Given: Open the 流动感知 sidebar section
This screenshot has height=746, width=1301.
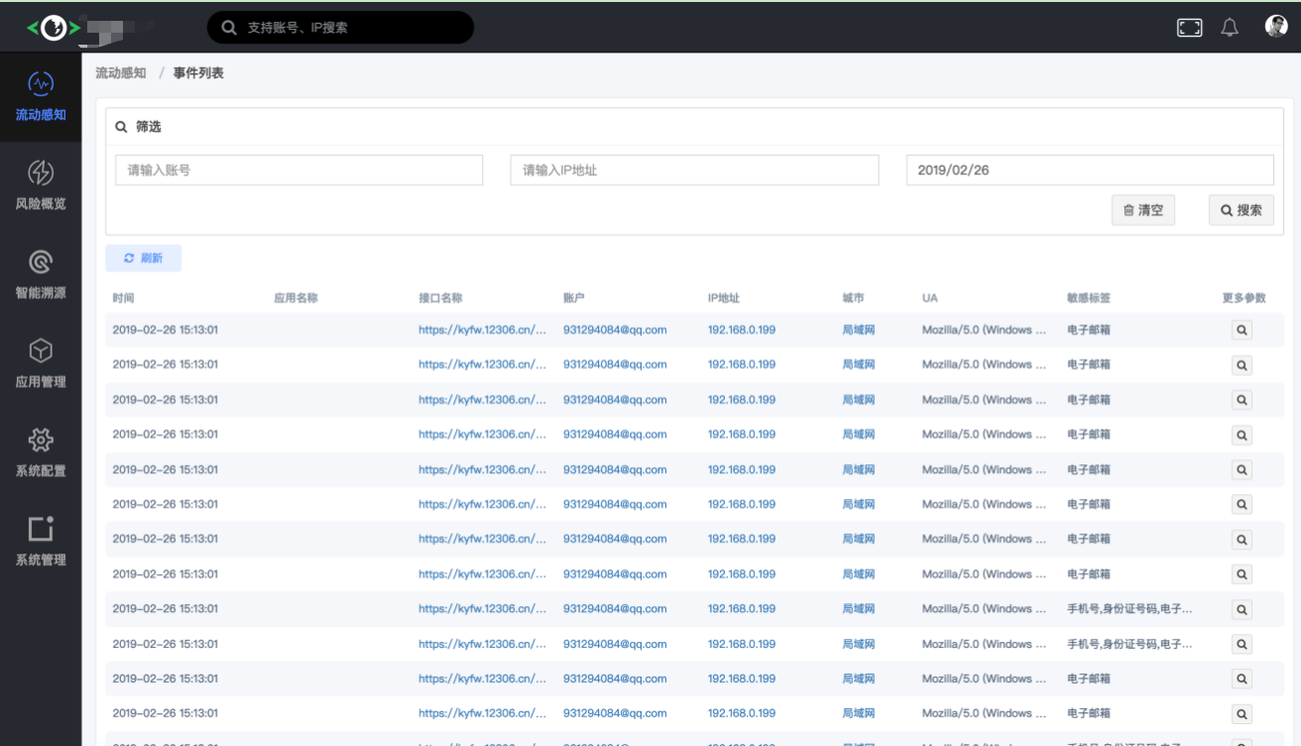Looking at the screenshot, I should [41, 97].
